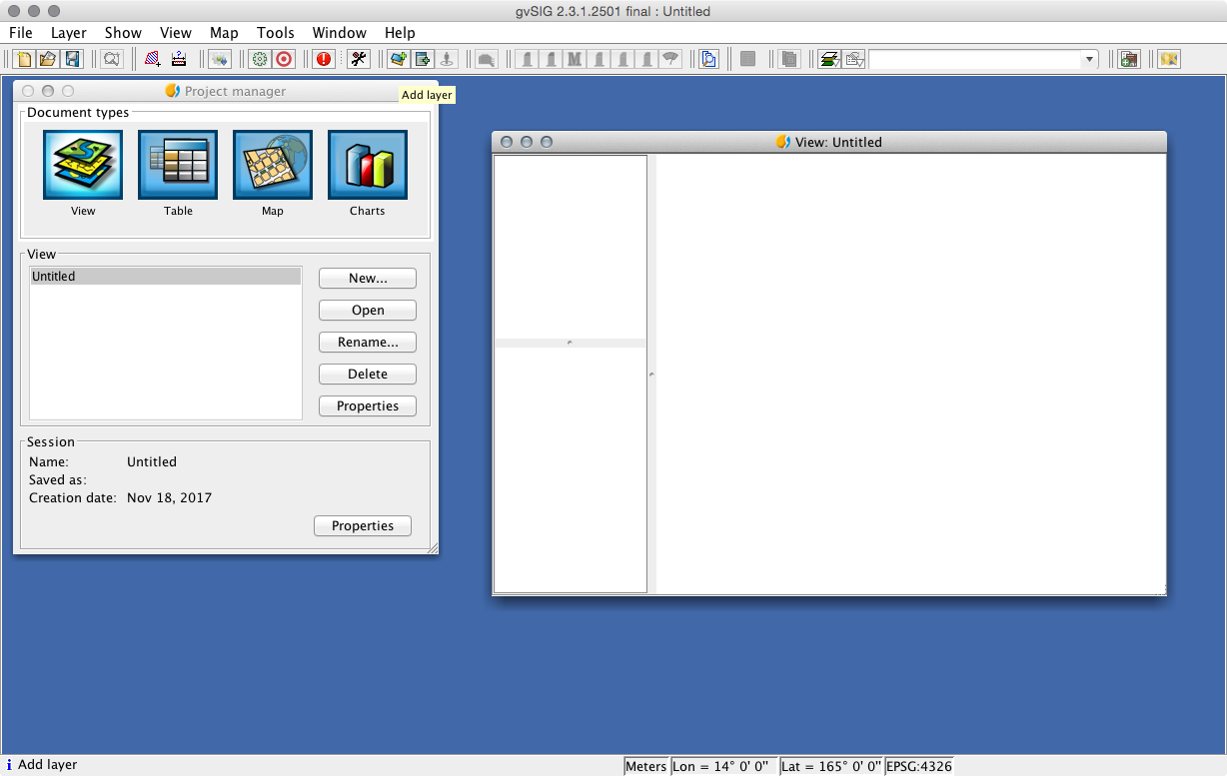Viewport: 1227px width, 776px height.
Task: Select the Charts document type icon
Action: coord(367,166)
